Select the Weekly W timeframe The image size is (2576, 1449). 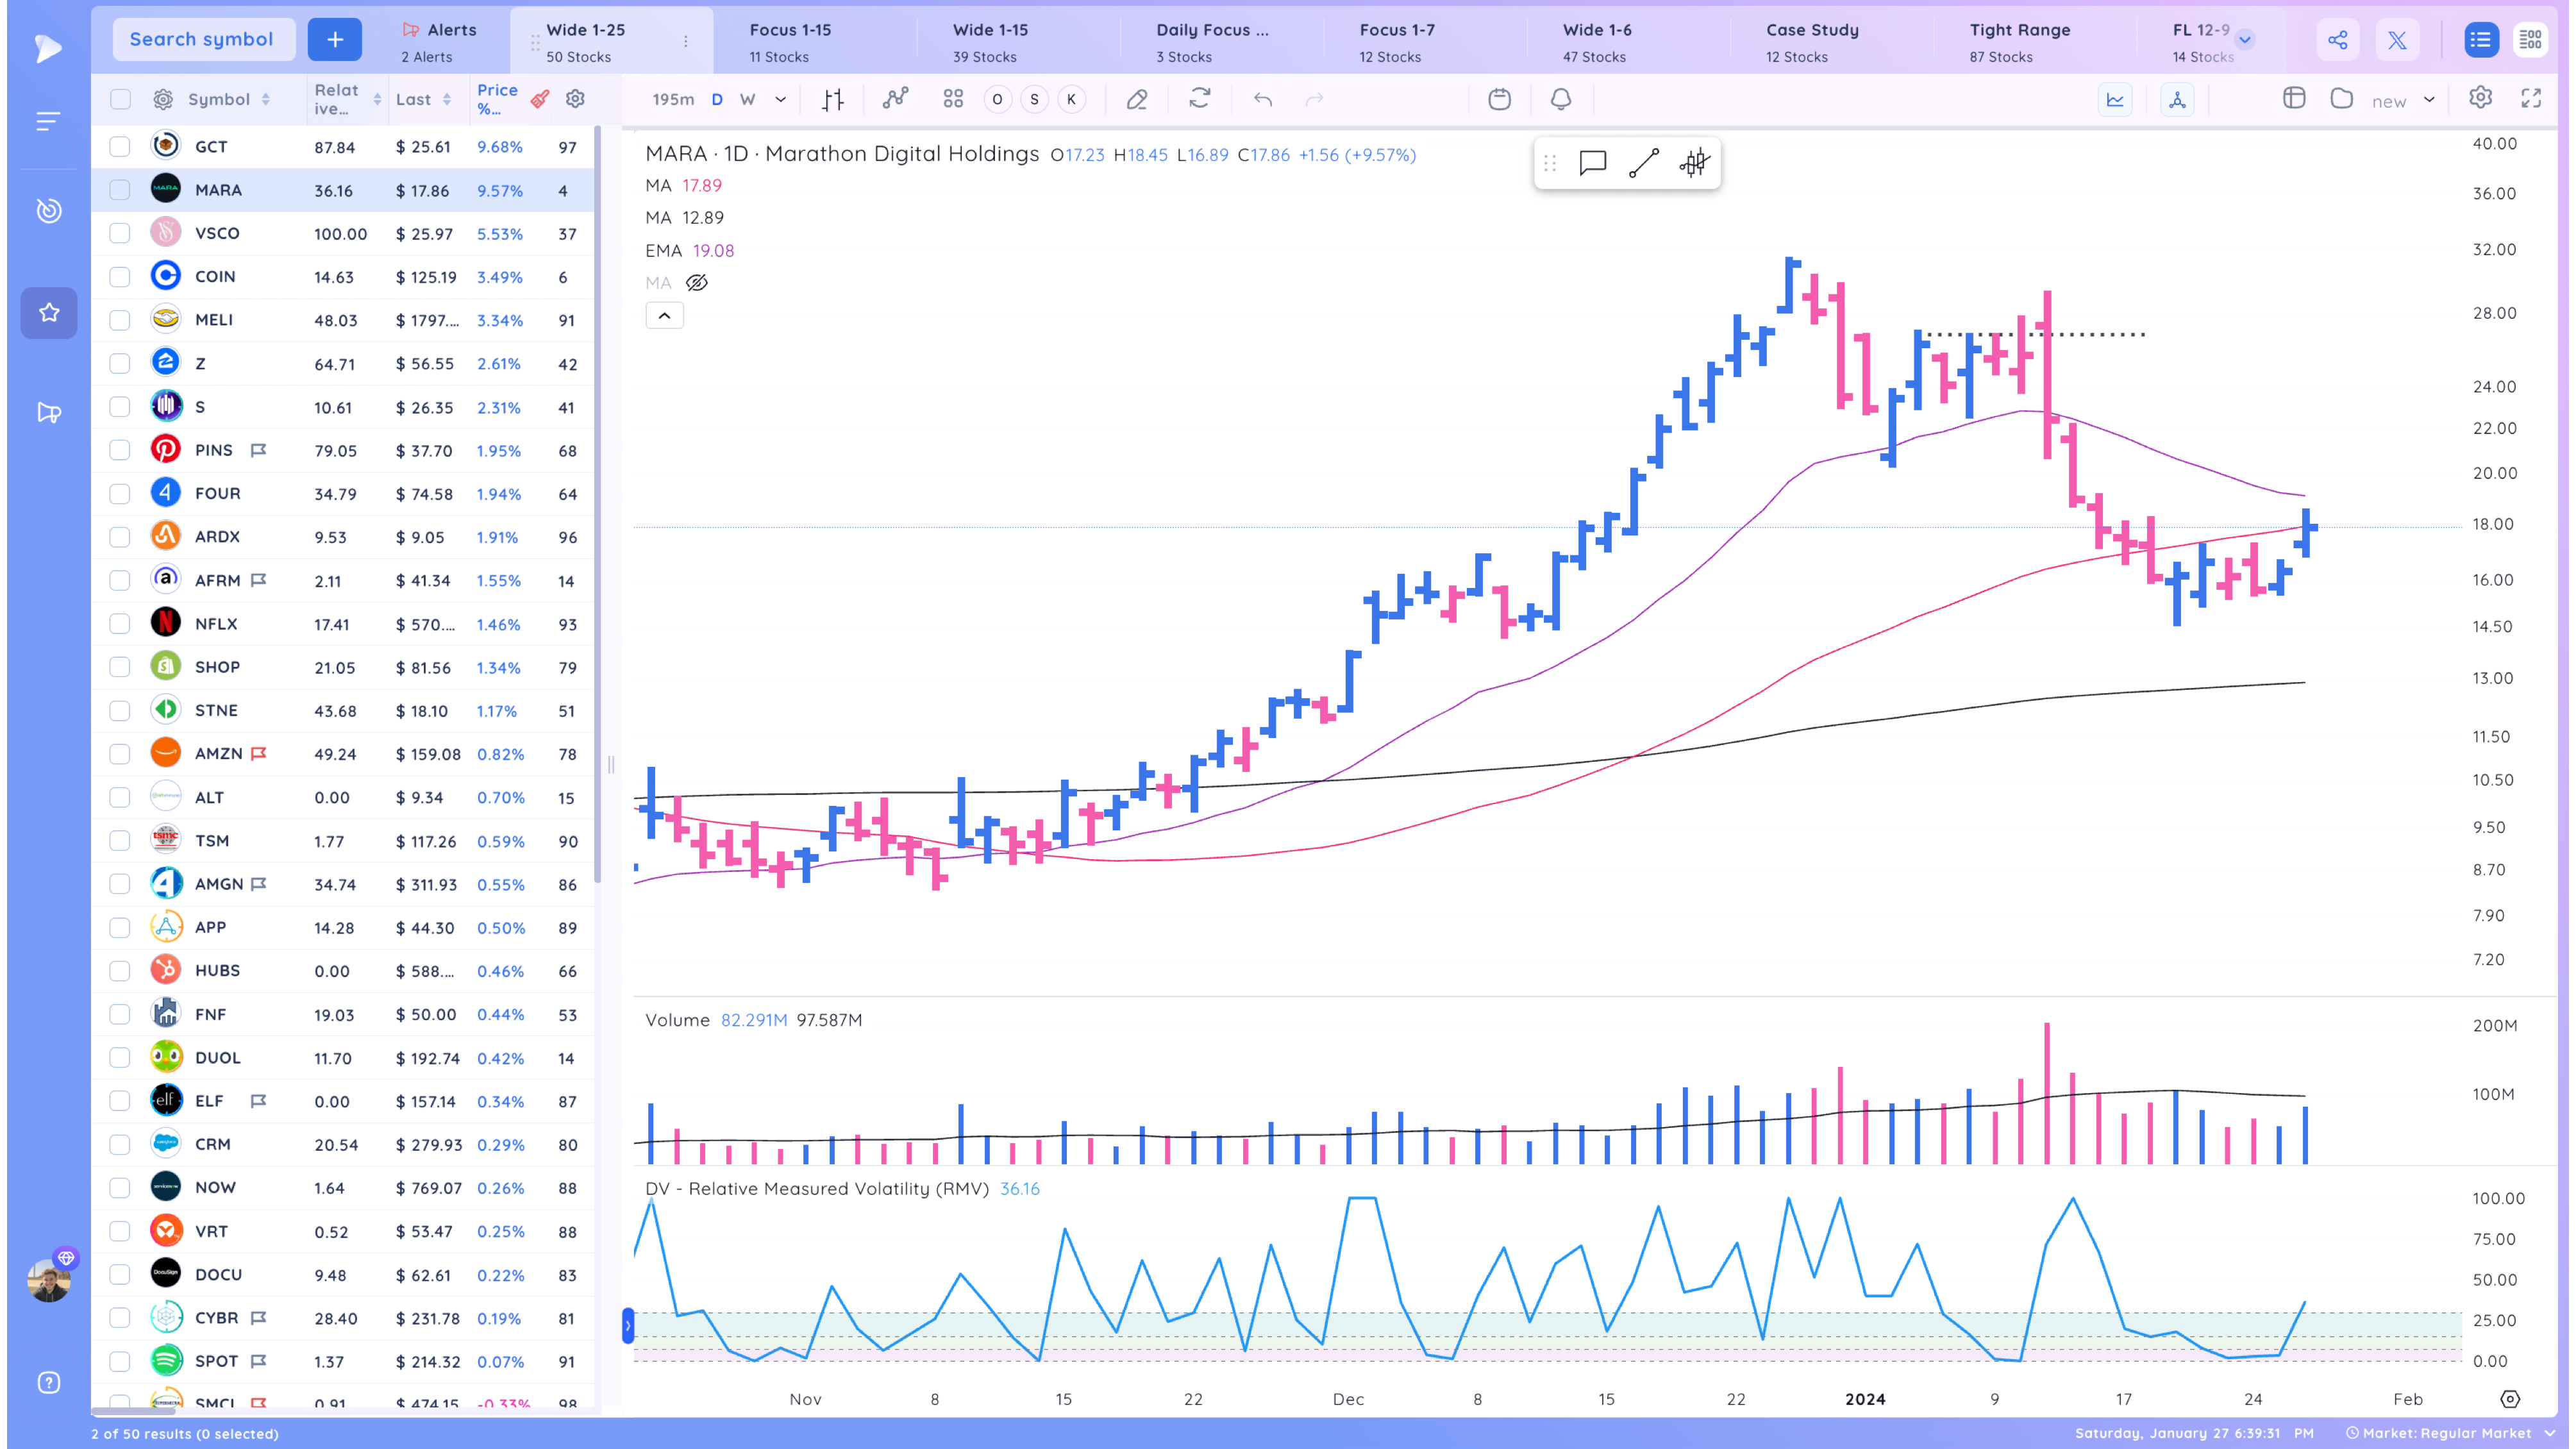747,99
